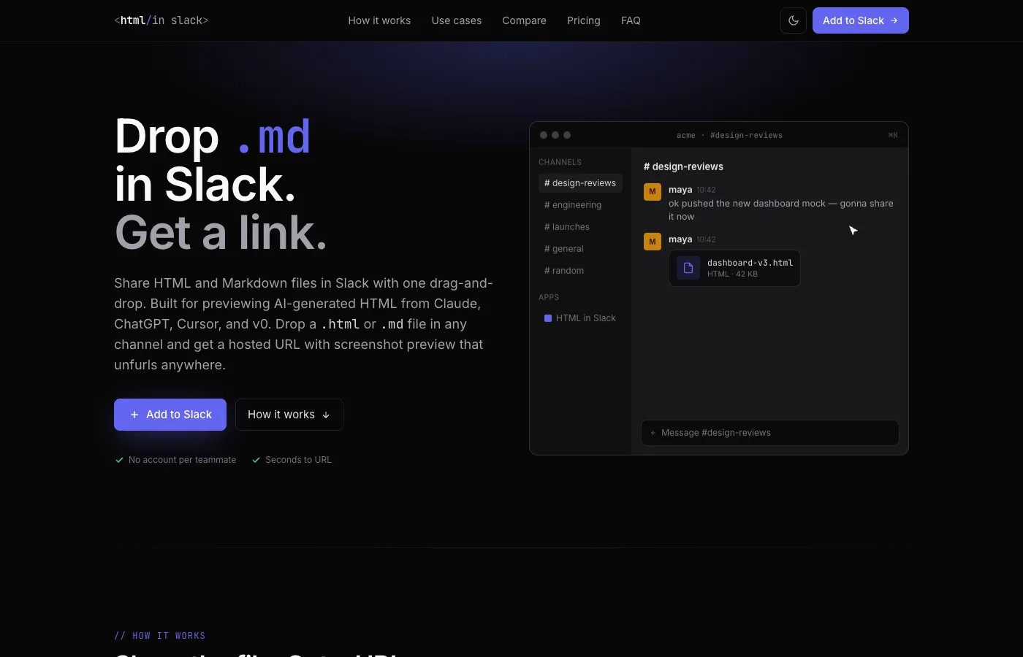This screenshot has width=1023, height=657.
Task: Go to Use cases section
Action: (x=457, y=20)
